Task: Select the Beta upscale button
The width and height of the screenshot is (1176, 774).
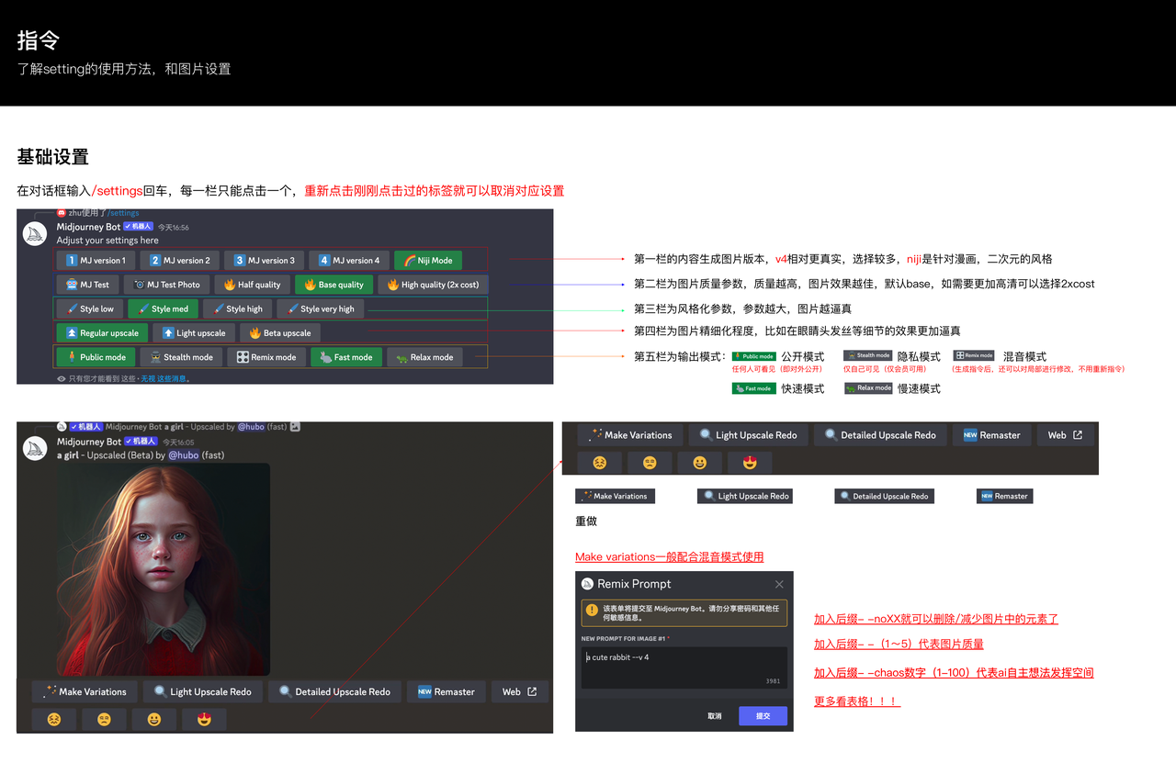Action: 279,333
